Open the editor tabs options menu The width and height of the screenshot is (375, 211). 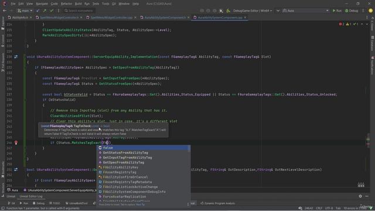coord(367,18)
